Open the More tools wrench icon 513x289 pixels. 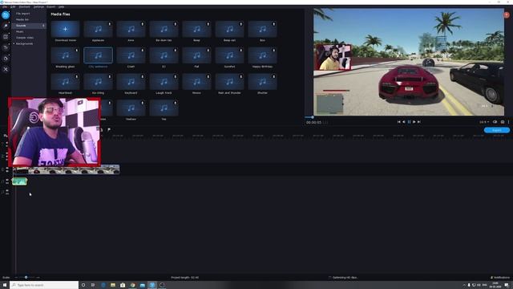(6, 69)
